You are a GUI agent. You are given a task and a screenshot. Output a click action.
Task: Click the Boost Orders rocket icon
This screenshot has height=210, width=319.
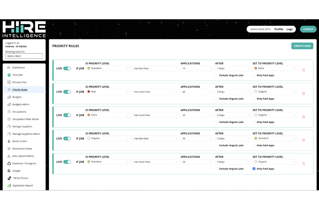[x=9, y=141]
